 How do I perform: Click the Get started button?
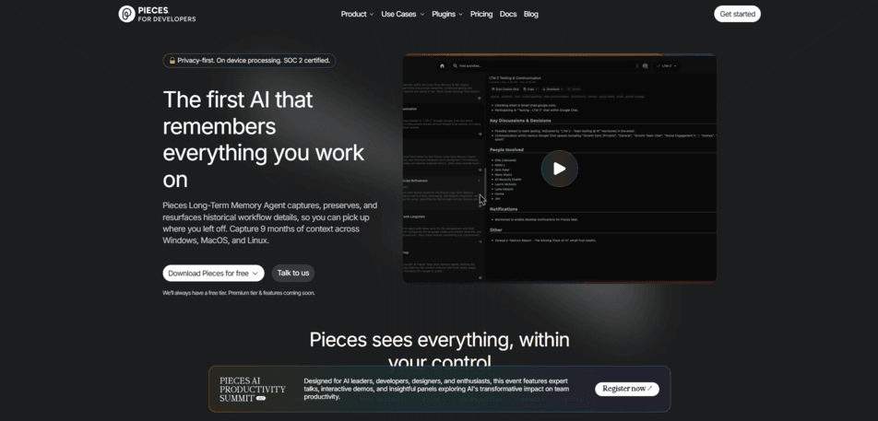pyautogui.click(x=737, y=14)
